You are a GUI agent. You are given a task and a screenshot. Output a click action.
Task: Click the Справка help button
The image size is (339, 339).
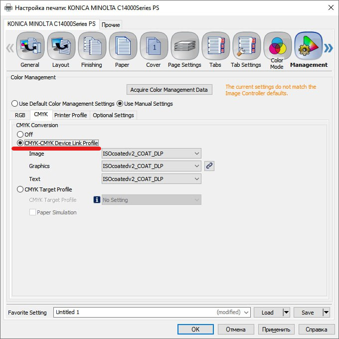click(317, 329)
